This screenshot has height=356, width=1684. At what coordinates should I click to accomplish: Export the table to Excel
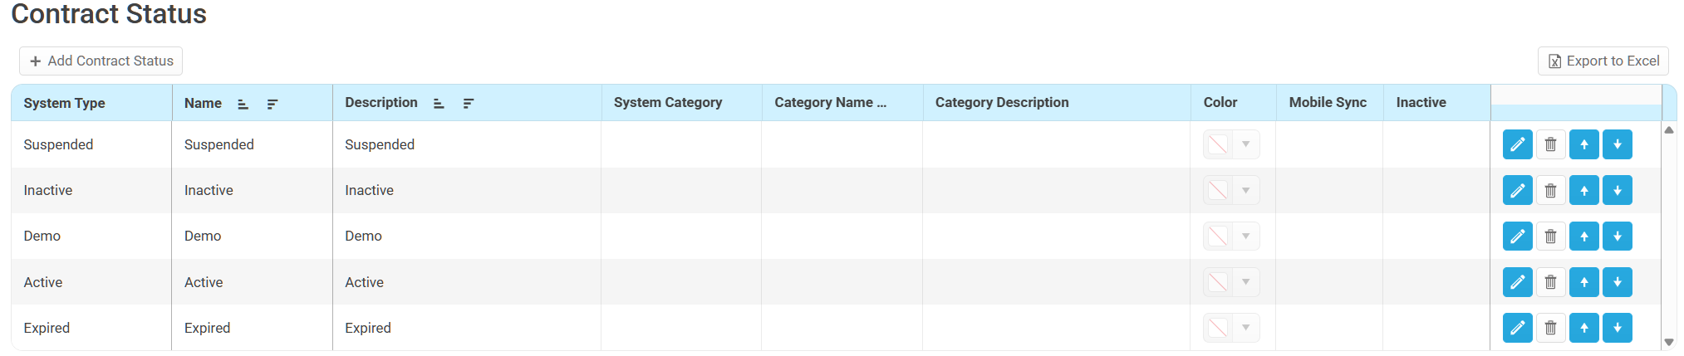1603,61
